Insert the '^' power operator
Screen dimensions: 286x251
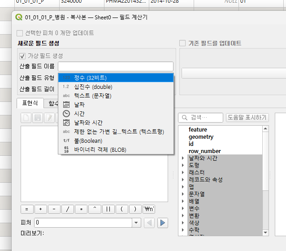95,209
